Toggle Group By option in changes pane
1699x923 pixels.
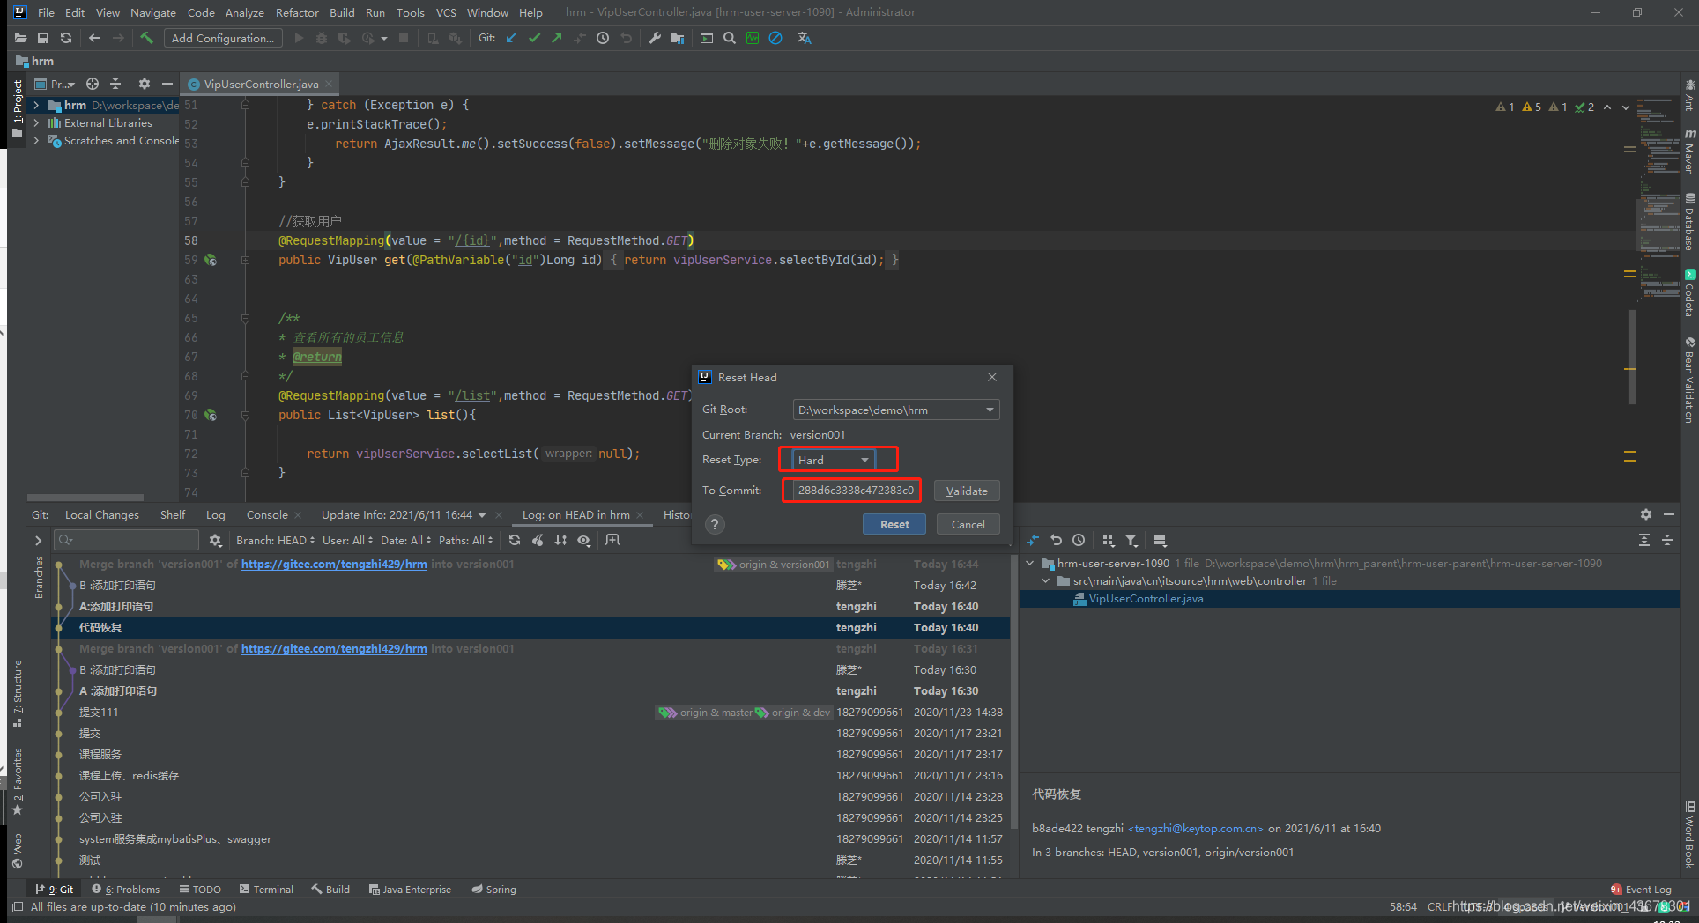[x=1109, y=540]
